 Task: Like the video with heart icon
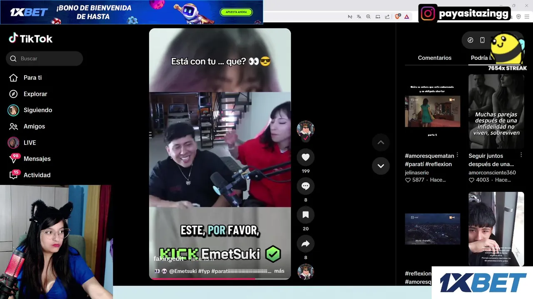pyautogui.click(x=305, y=157)
